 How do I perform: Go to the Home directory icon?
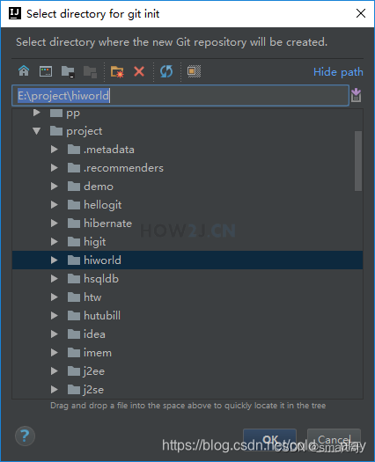[x=24, y=71]
